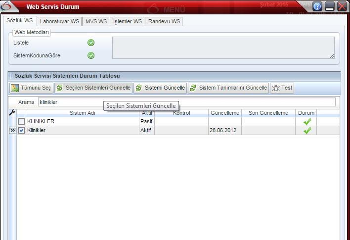Run the Test button
350x240 pixels.
pyautogui.click(x=282, y=88)
